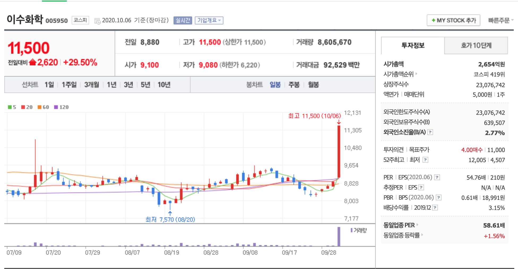
Task: Switch to the 투자정보 tab
Action: (413, 45)
